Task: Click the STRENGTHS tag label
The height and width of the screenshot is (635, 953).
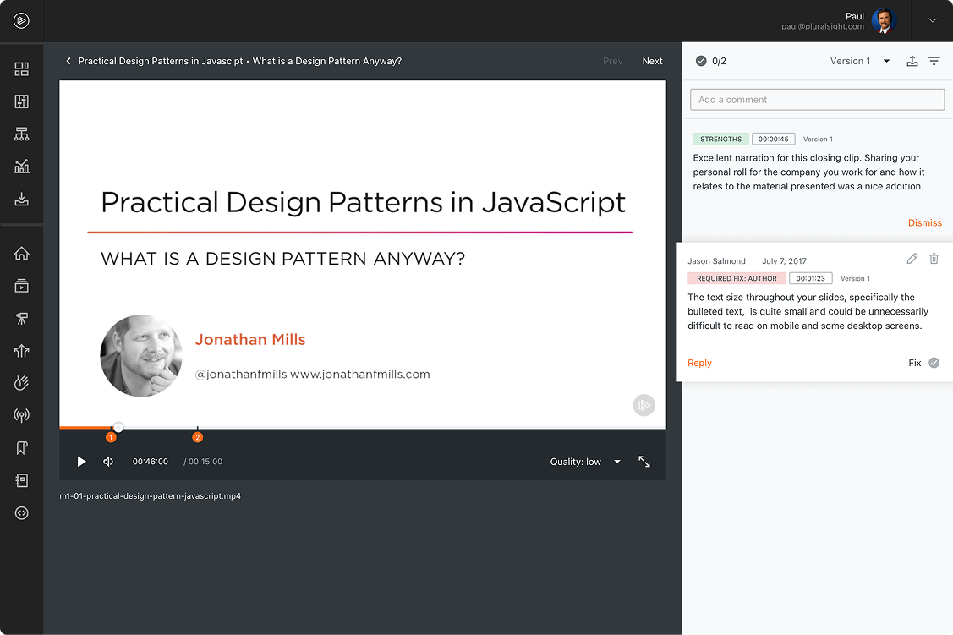Action: [720, 140]
